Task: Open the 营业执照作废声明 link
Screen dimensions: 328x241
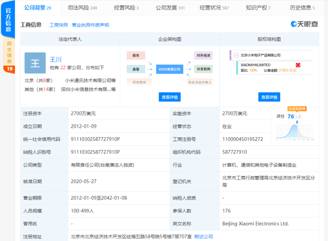Action: 90,25
